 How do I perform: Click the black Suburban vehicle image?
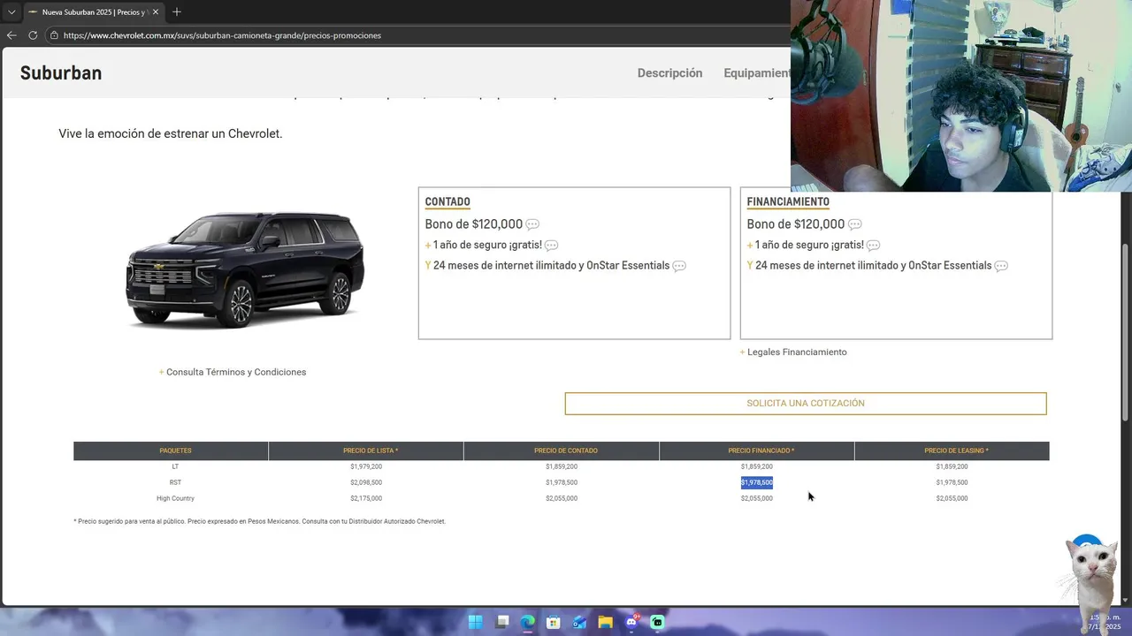pos(245,269)
